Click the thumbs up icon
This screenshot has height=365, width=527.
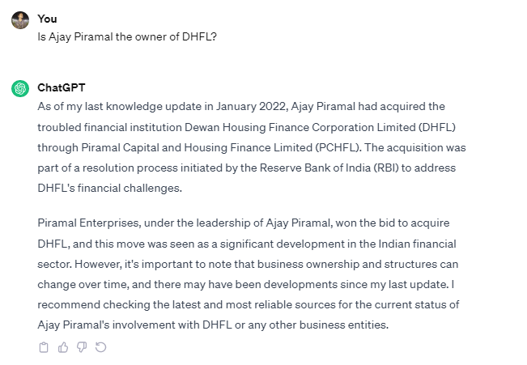tap(63, 347)
